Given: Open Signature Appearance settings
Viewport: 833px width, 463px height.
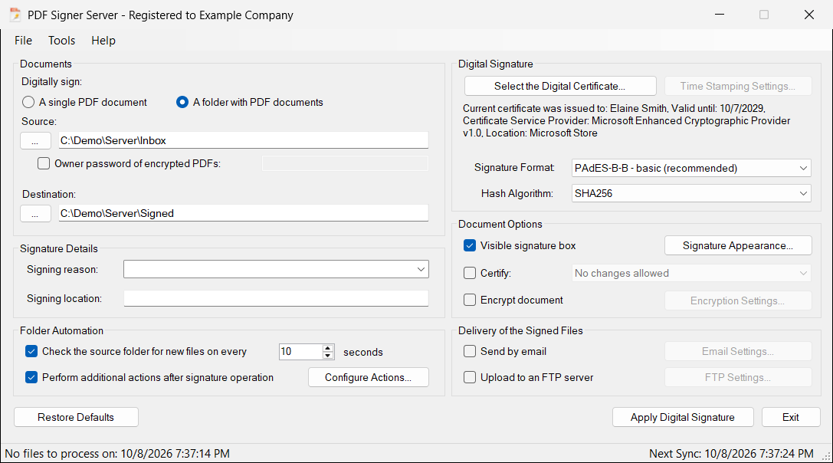Looking at the screenshot, I should pyautogui.click(x=738, y=245).
